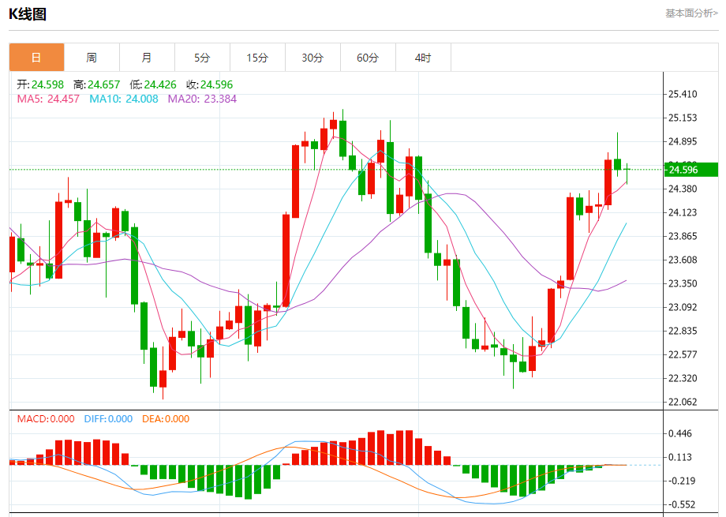Click the K线图 heading
The height and width of the screenshot is (517, 726).
28,14
